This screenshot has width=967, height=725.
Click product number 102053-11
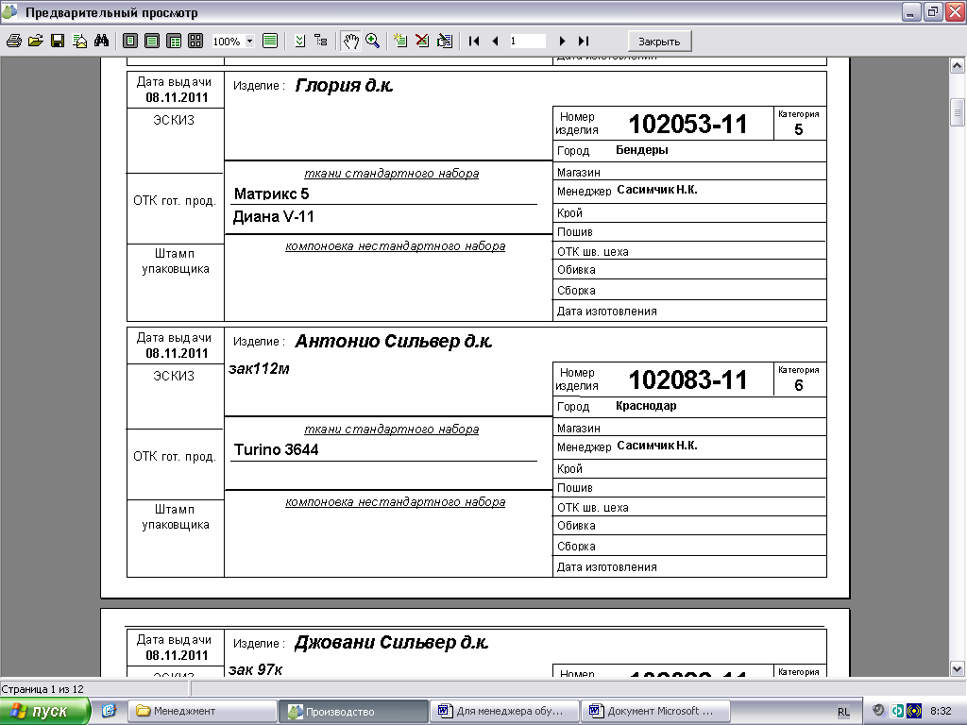[x=687, y=124]
